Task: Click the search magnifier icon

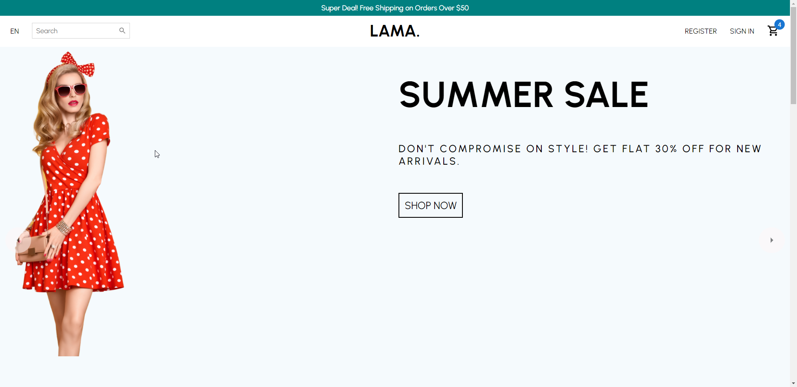Action: click(x=122, y=30)
